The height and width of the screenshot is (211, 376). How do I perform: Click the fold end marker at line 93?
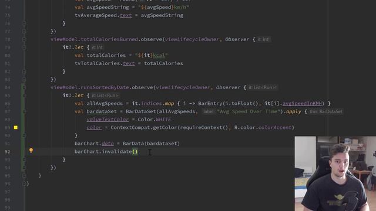pyautogui.click(x=24, y=159)
